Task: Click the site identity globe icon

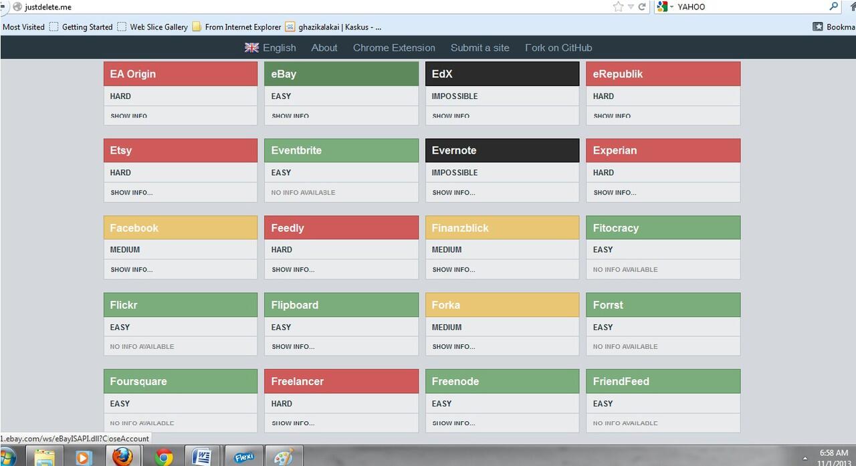Action: tap(17, 7)
